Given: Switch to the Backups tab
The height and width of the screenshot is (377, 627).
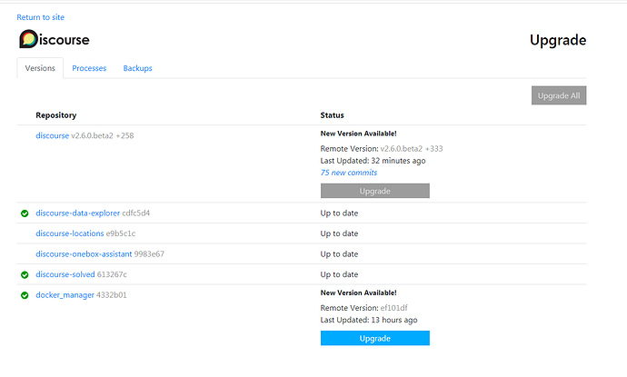Looking at the screenshot, I should [x=137, y=68].
